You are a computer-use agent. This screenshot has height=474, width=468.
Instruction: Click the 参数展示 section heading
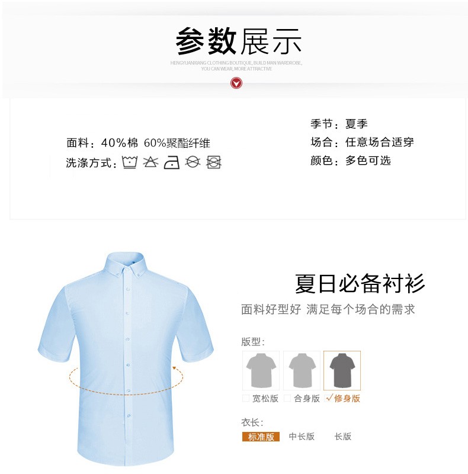tap(239, 41)
